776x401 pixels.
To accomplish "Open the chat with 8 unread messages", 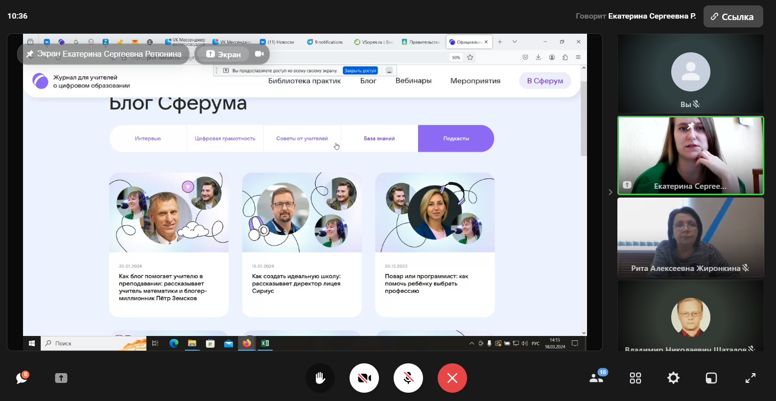I will tap(22, 378).
